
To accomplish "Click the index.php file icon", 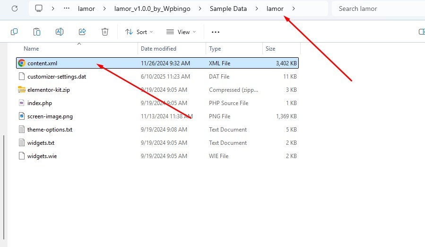I will (x=22, y=103).
